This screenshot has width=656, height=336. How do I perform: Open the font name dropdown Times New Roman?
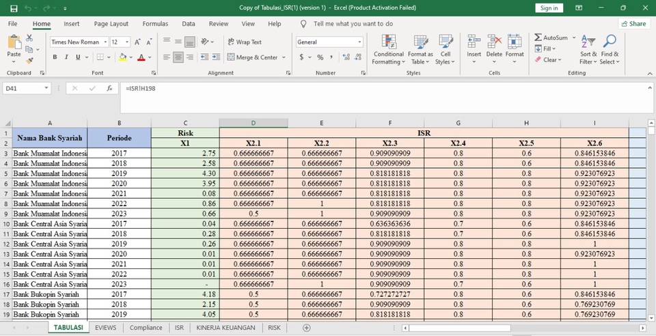tap(105, 42)
